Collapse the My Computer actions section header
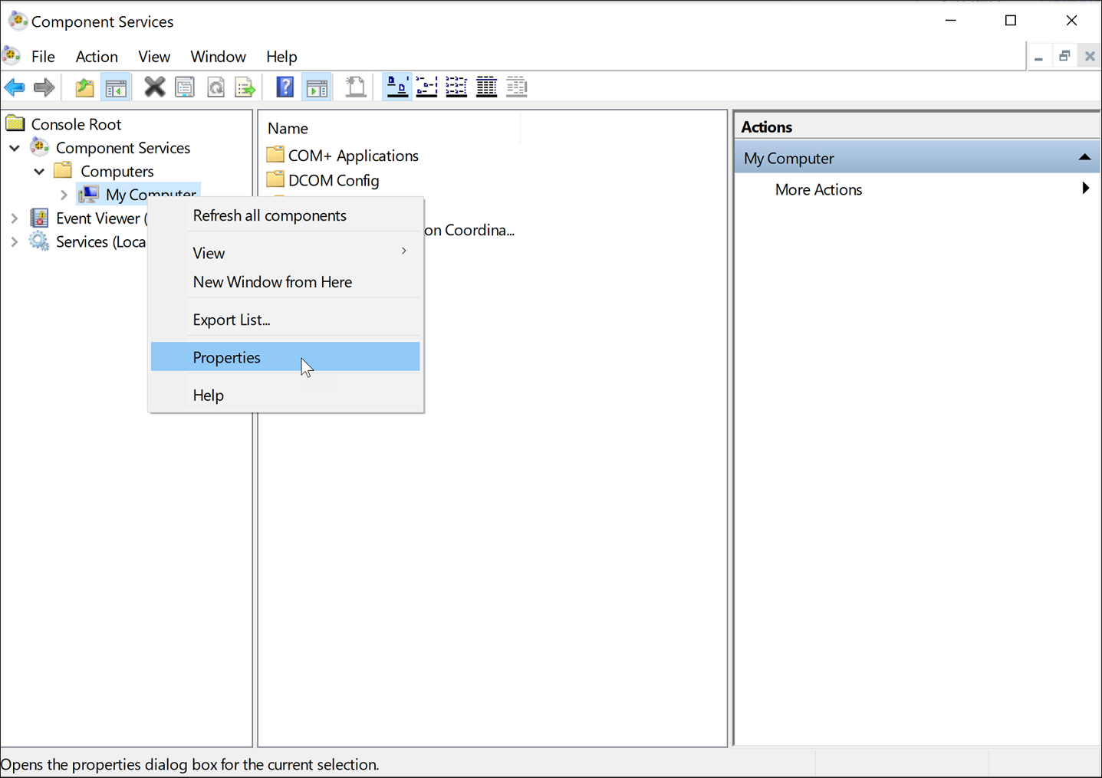The height and width of the screenshot is (778, 1102). [x=1084, y=158]
